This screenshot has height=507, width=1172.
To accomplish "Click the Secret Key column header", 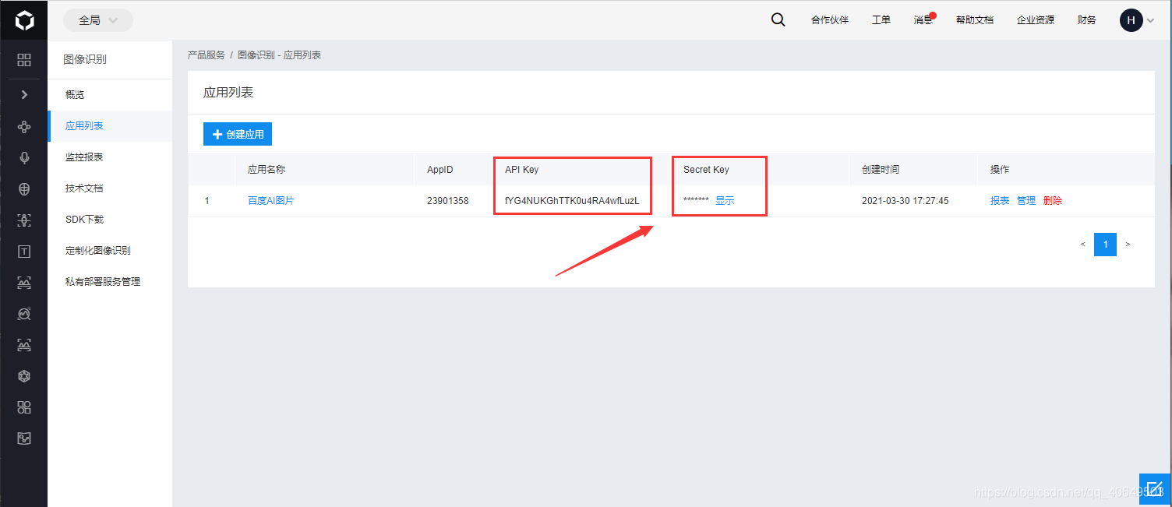I will [x=706, y=170].
